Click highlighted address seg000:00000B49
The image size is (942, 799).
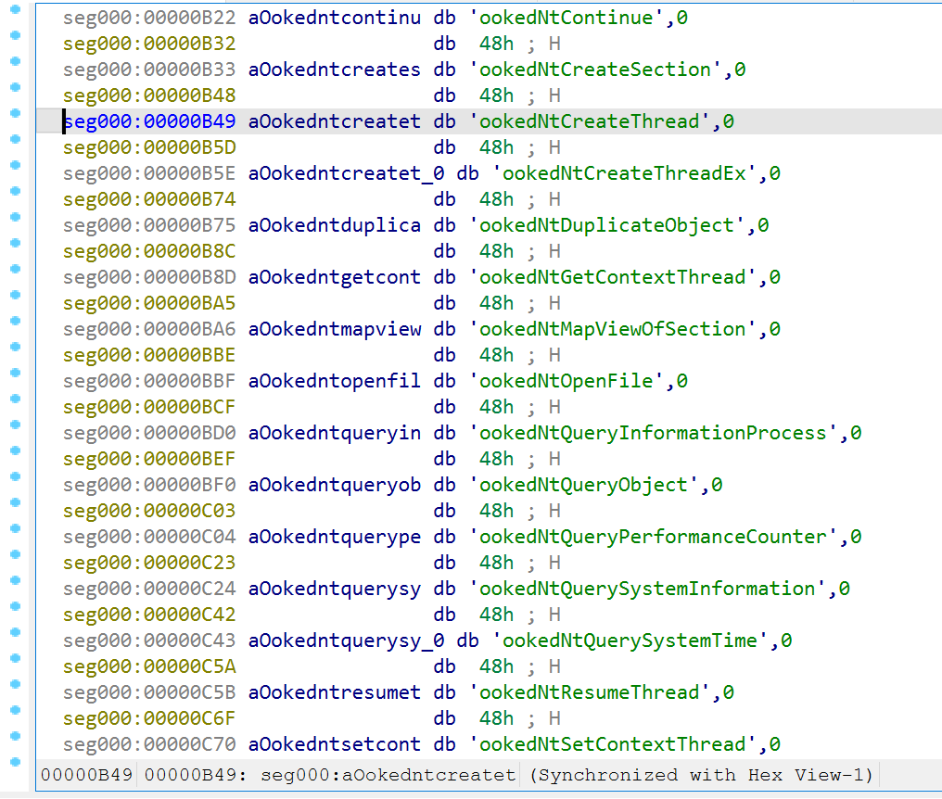(149, 121)
